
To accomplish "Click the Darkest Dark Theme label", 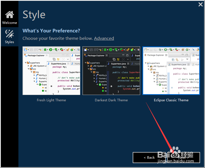I will pyautogui.click(x=111, y=100).
